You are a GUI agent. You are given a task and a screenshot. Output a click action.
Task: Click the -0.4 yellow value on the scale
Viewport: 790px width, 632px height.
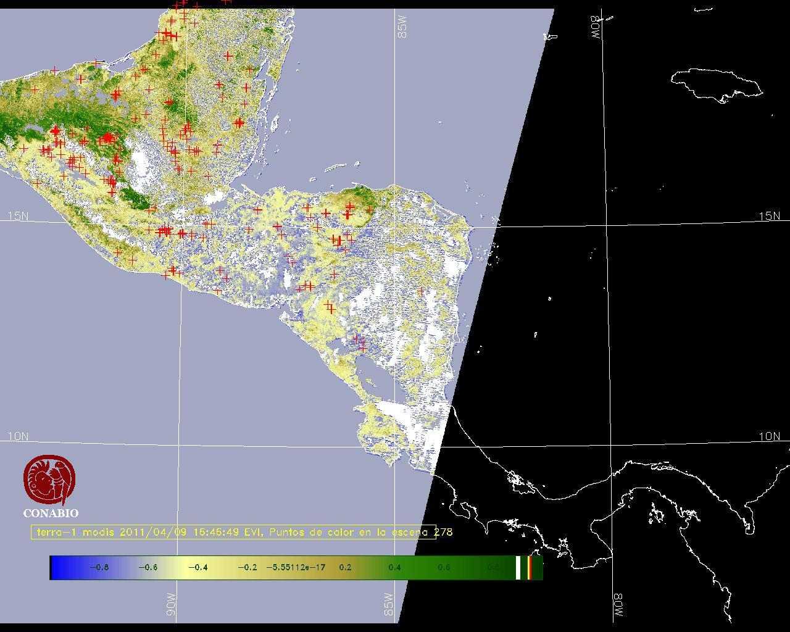pos(197,567)
